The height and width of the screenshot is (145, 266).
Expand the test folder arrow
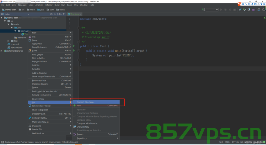[8, 41]
